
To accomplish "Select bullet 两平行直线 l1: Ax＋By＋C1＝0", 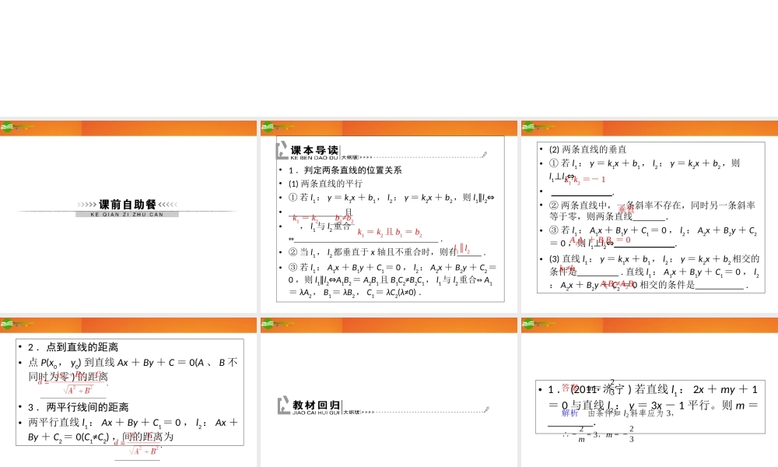I will click(133, 430).
